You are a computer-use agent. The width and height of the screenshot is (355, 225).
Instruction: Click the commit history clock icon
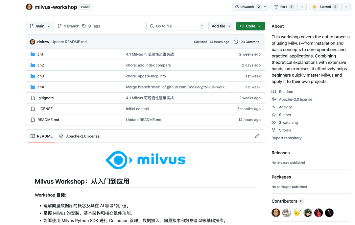(x=236, y=42)
